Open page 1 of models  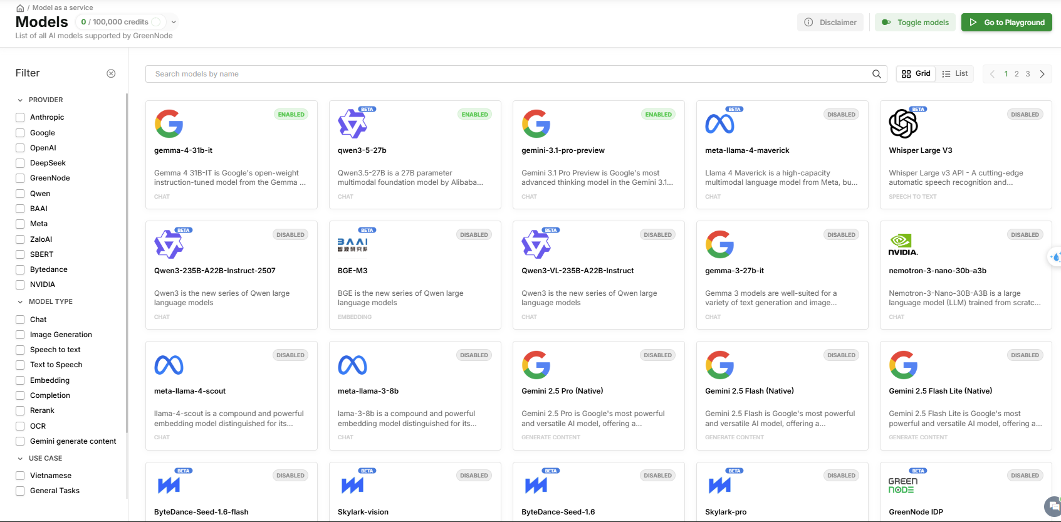click(x=1006, y=74)
